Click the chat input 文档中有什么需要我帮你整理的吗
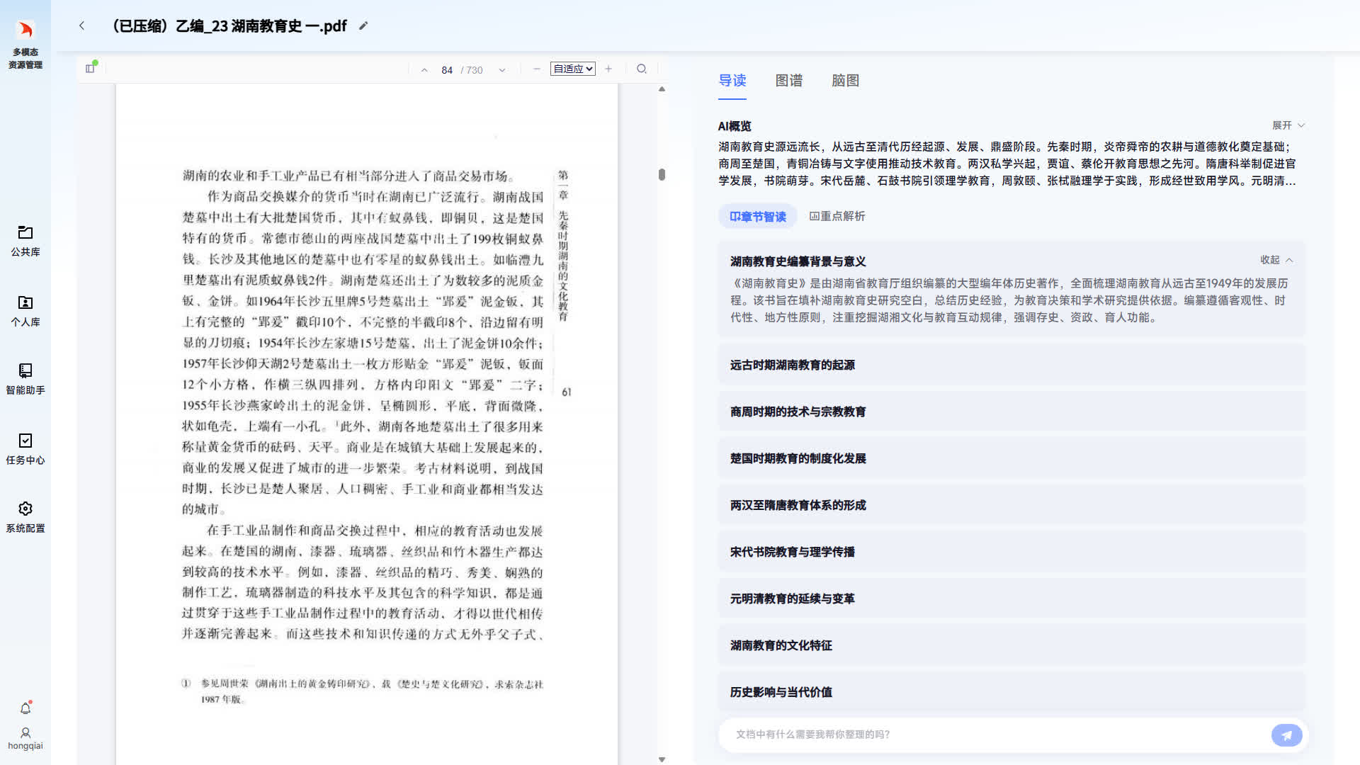The image size is (1360, 765). point(997,735)
